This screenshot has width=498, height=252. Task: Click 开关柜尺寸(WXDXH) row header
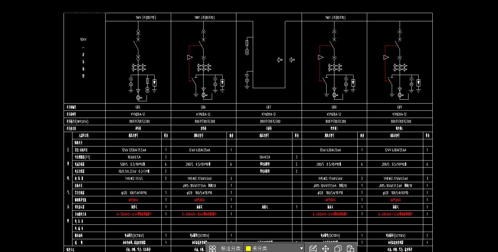(x=78, y=122)
